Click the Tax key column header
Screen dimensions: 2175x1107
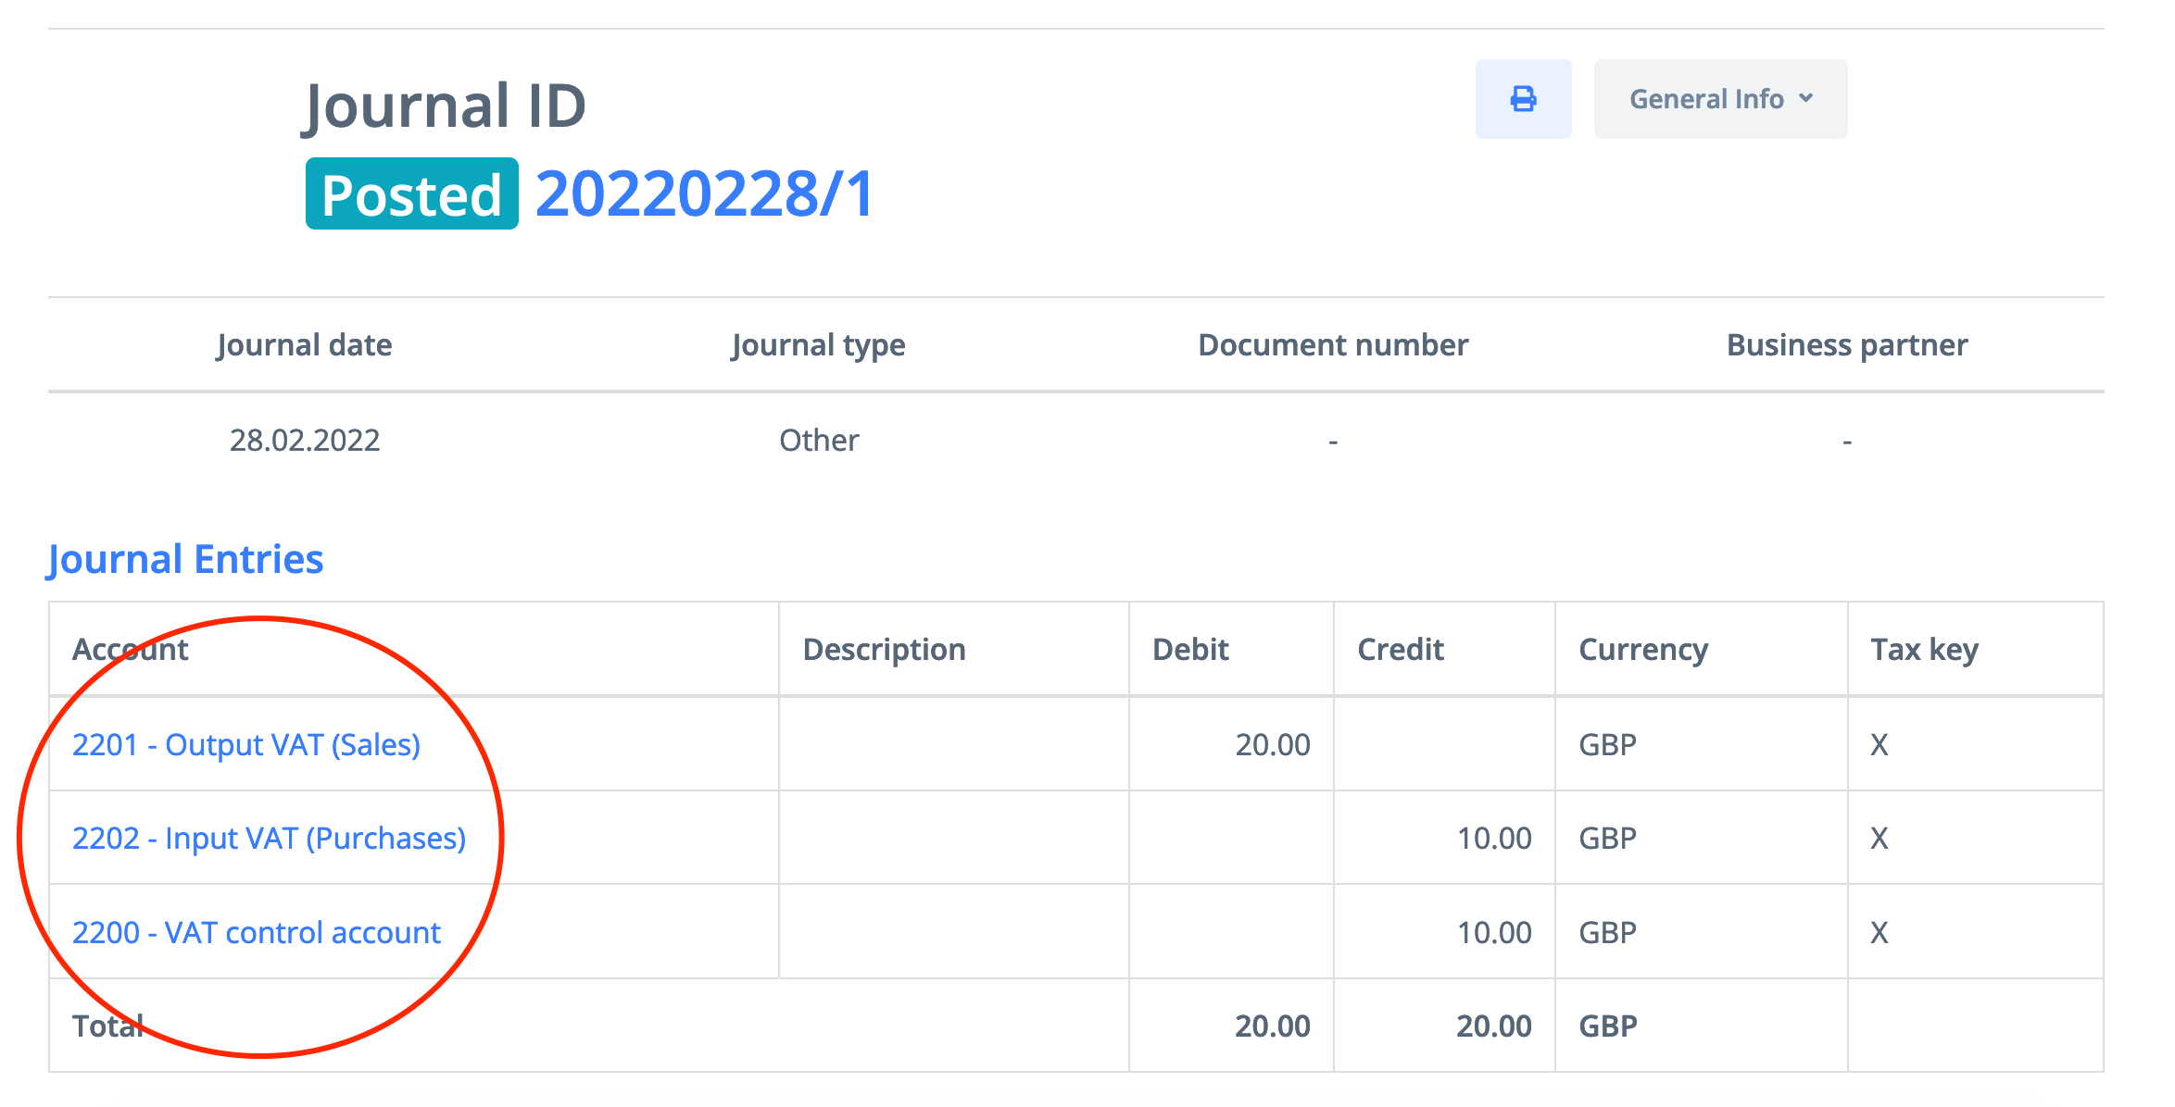[1924, 649]
